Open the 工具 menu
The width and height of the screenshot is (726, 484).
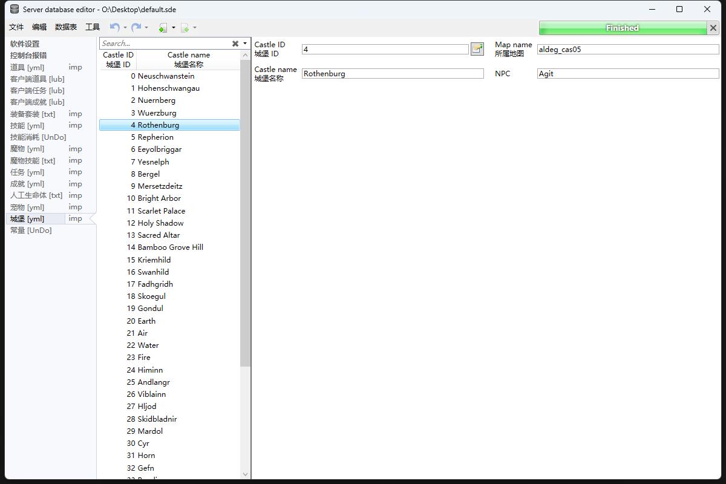(x=93, y=27)
